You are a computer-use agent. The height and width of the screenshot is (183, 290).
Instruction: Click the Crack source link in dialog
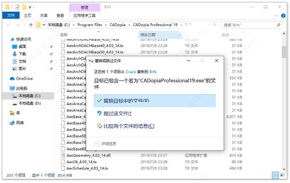pyautogui.click(x=131, y=72)
